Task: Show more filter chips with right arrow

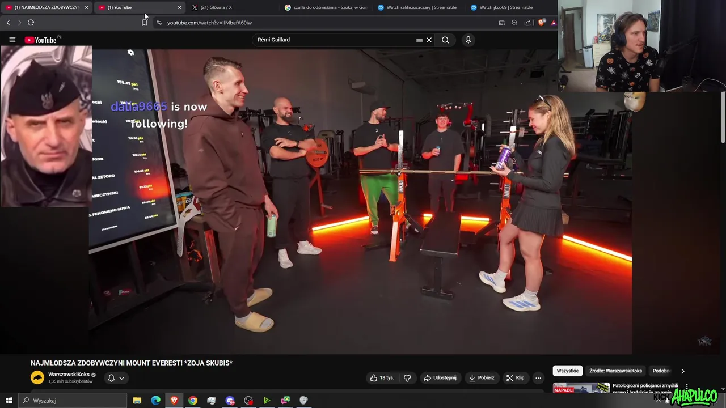Action: [683, 371]
